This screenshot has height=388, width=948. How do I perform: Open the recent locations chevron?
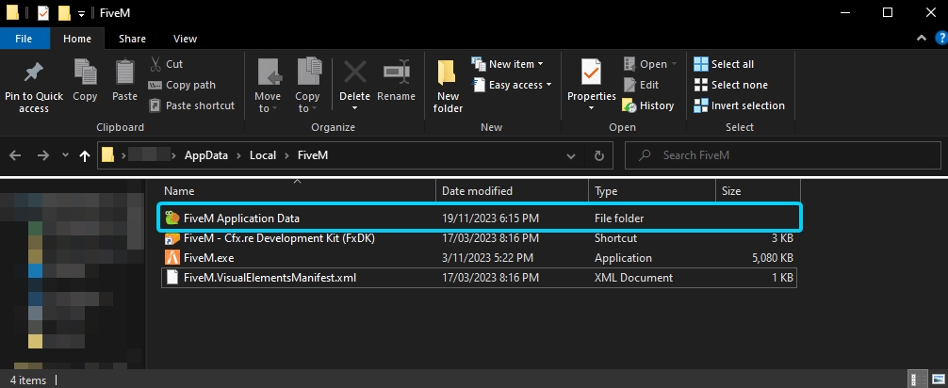point(65,155)
